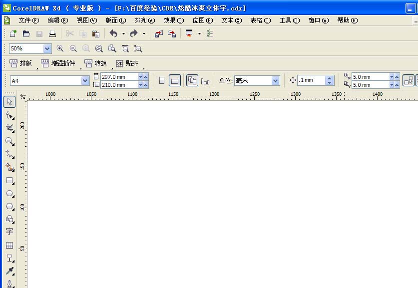Toggle portrait page orientation
This screenshot has width=418, height=288.
(162, 80)
